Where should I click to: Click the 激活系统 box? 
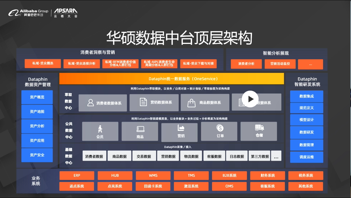pos(191,186)
